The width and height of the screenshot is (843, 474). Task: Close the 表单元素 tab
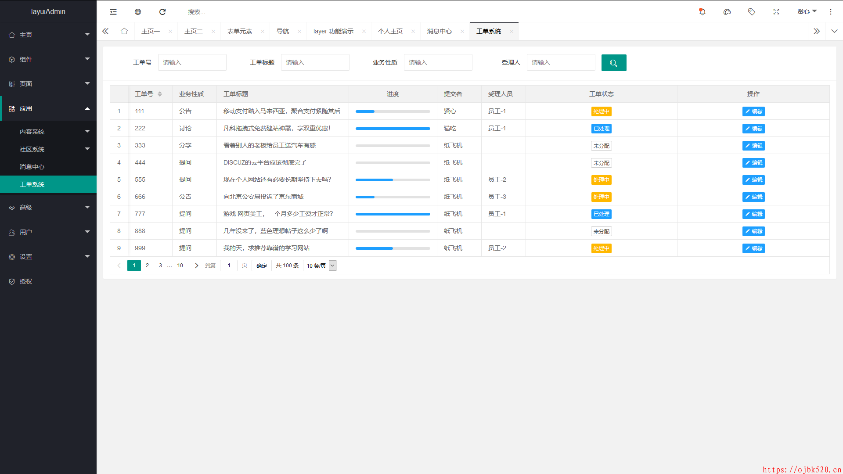point(263,31)
